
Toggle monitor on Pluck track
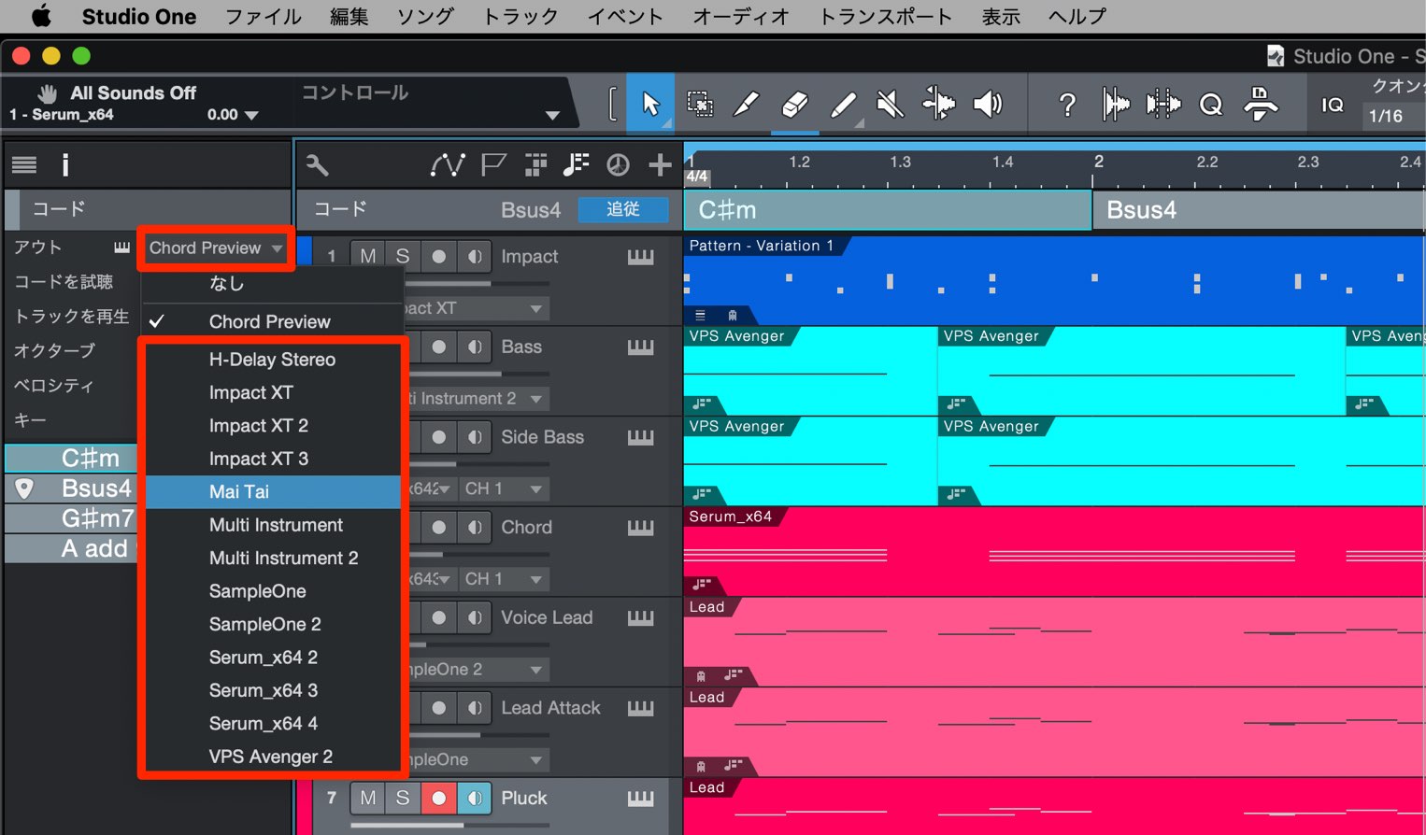tap(475, 798)
